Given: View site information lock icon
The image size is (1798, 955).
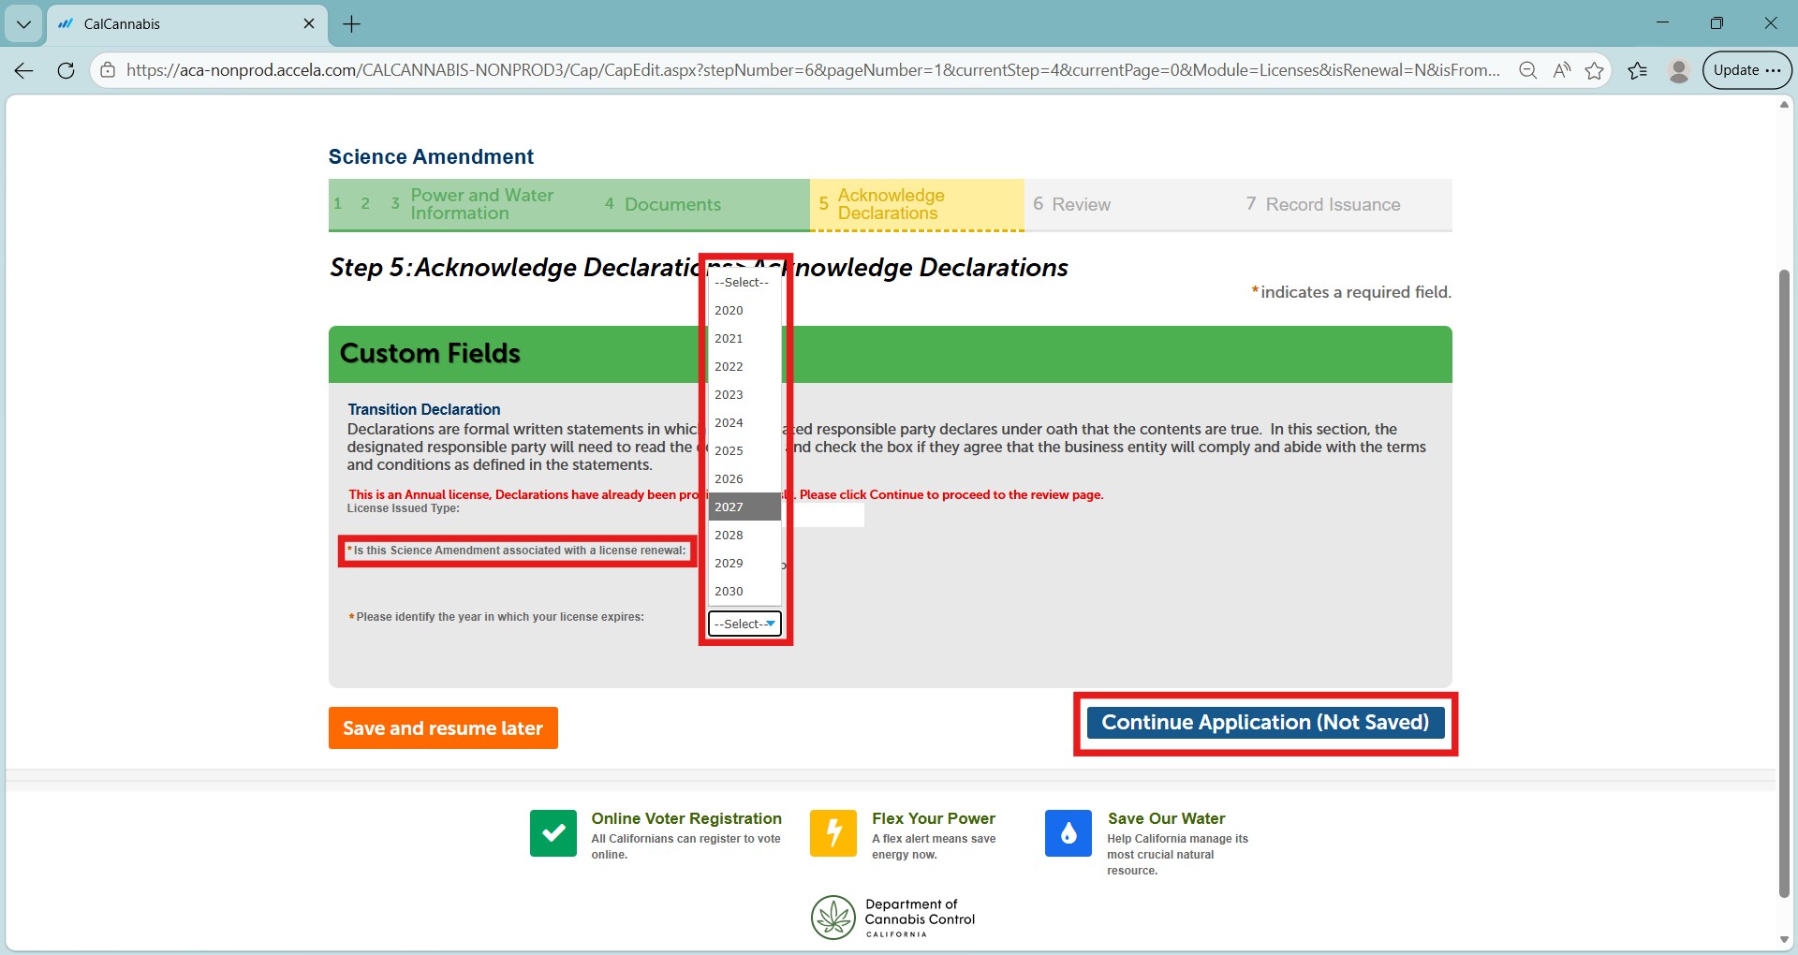Looking at the screenshot, I should [x=108, y=70].
